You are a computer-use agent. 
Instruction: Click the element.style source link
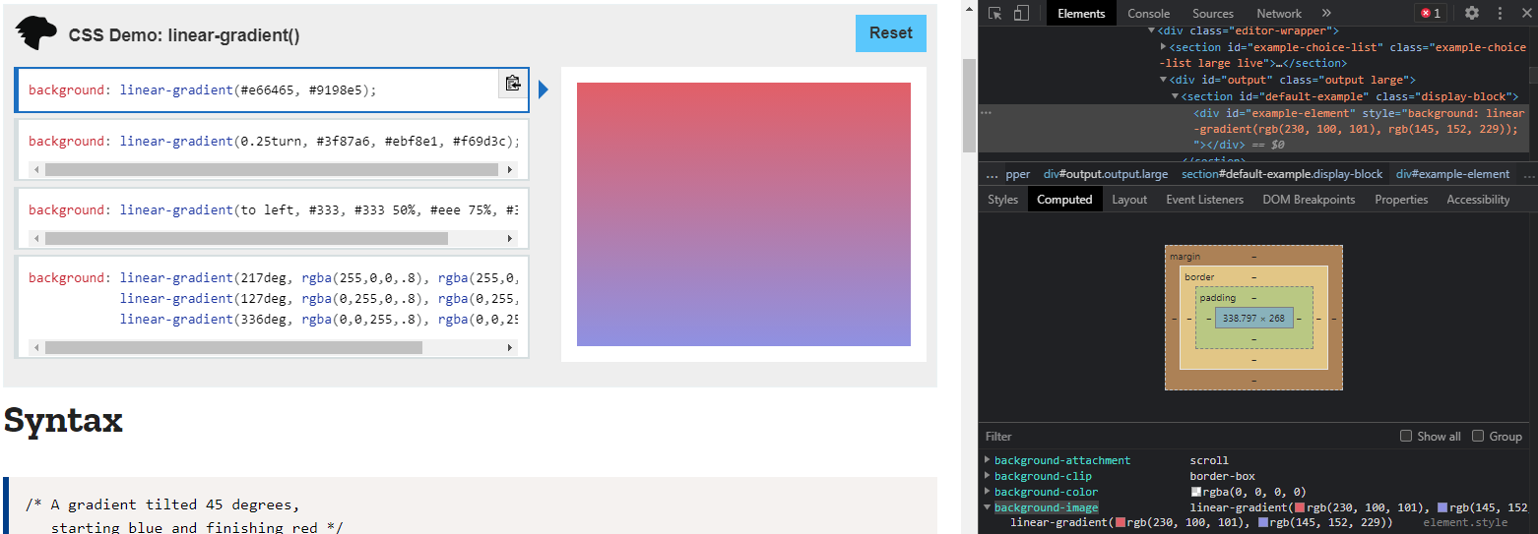(x=1465, y=522)
